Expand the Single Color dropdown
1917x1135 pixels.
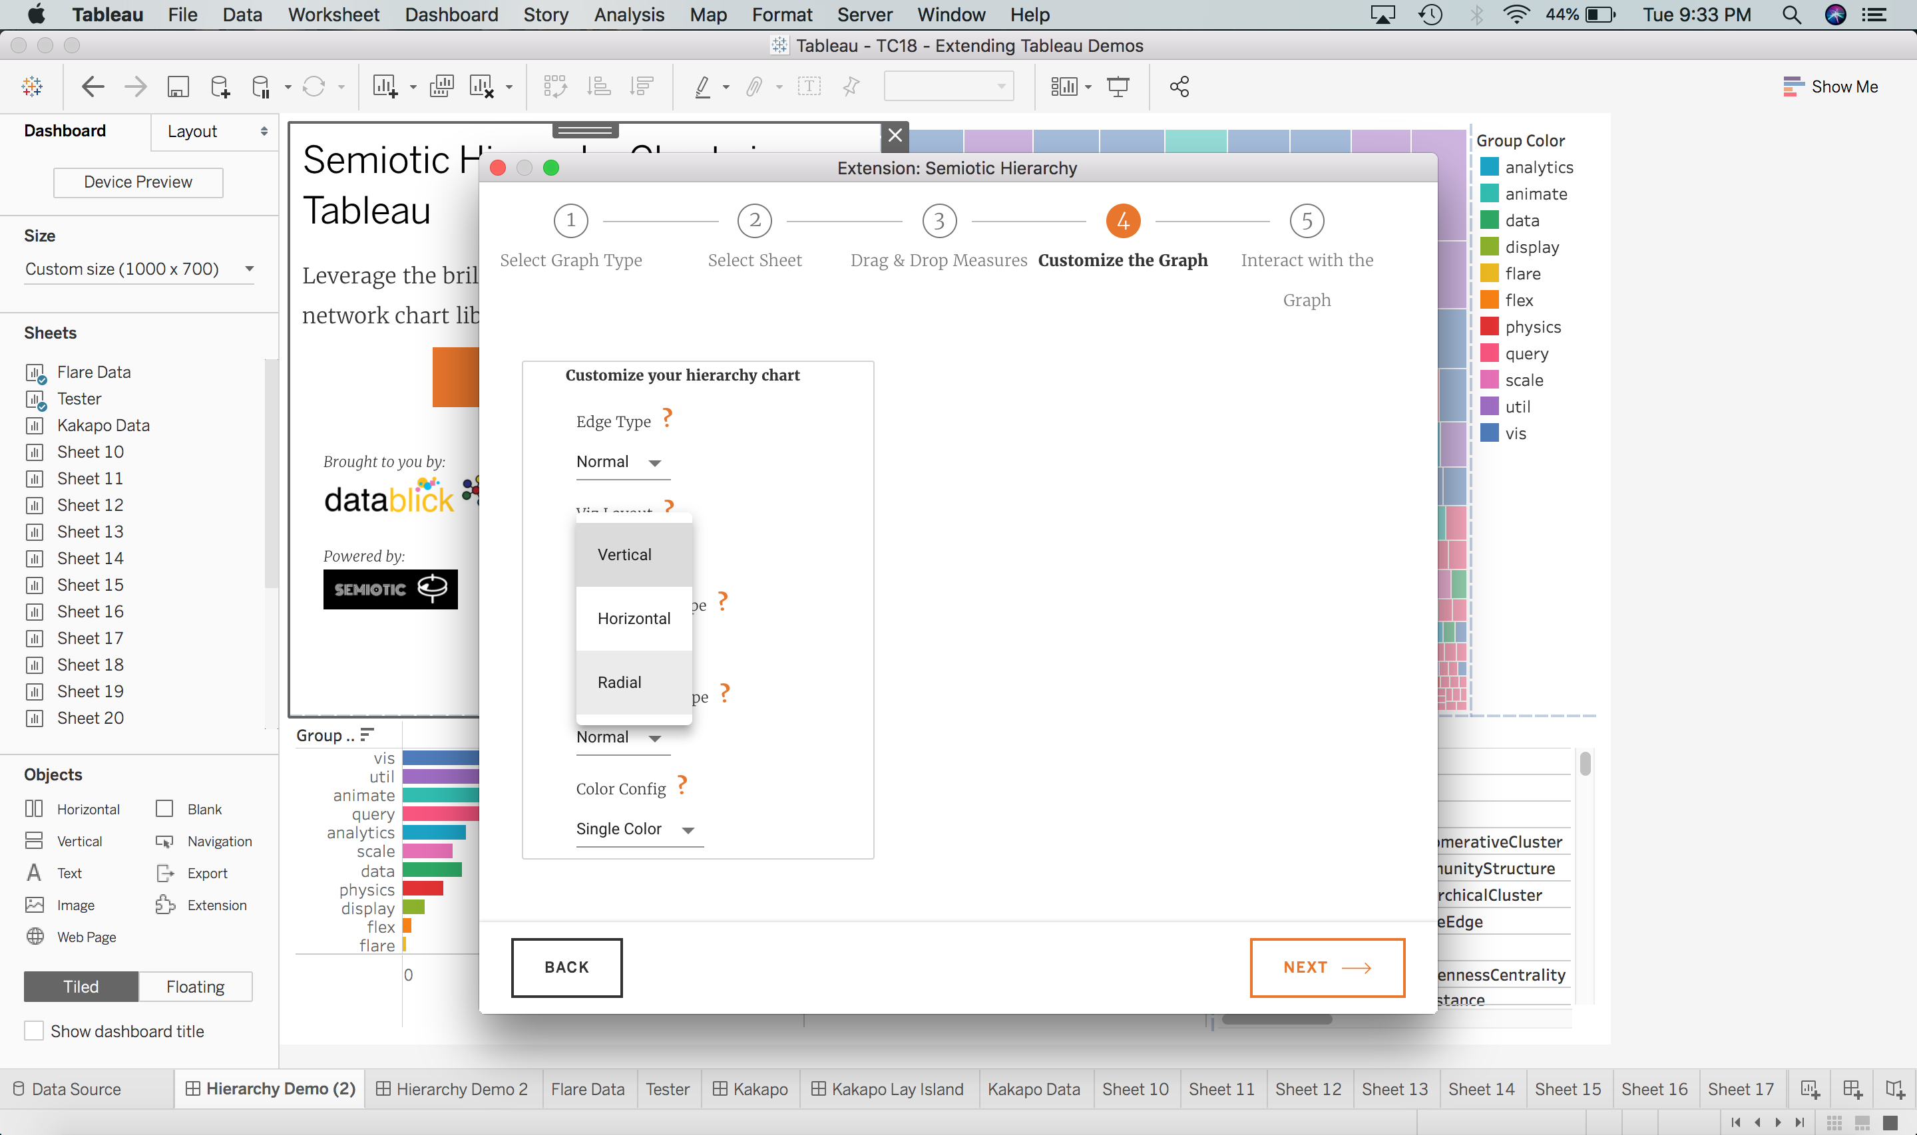[635, 829]
